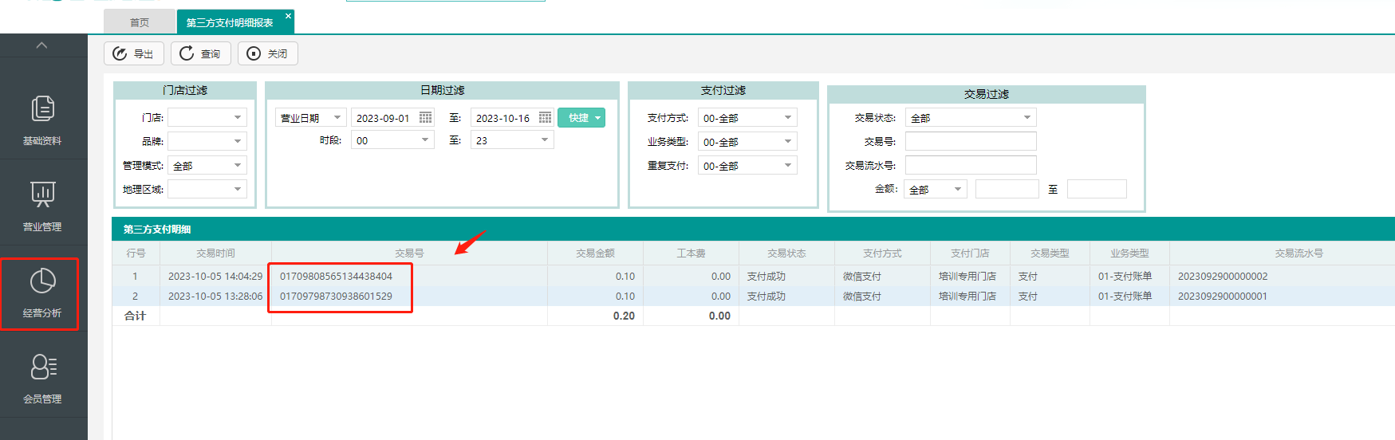
Task: Expand the 业务类型 filter dropdown
Action: (747, 141)
